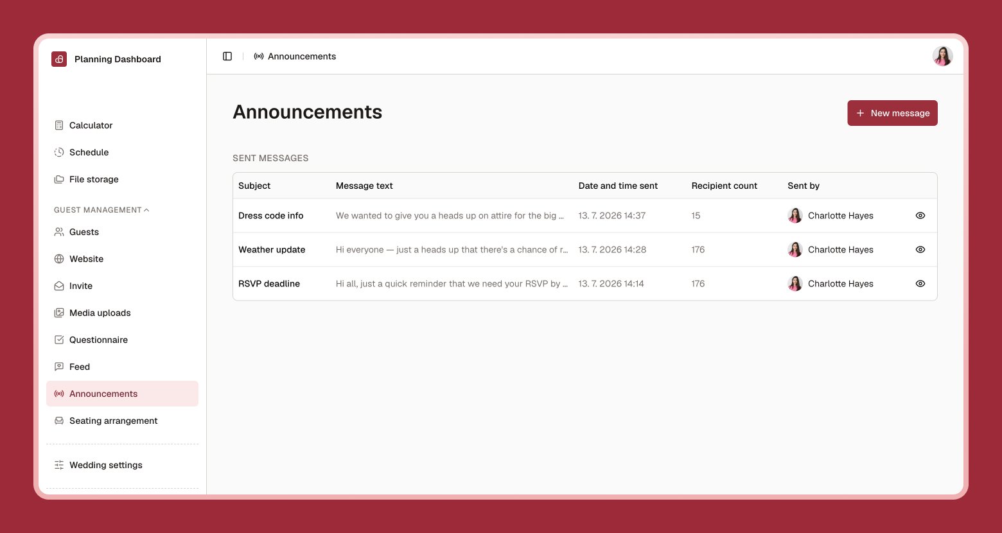Open the Website section
The height and width of the screenshot is (533, 1002).
(x=122, y=259)
